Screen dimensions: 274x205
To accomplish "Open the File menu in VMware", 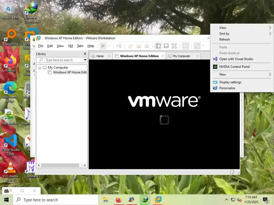I will (41, 46).
